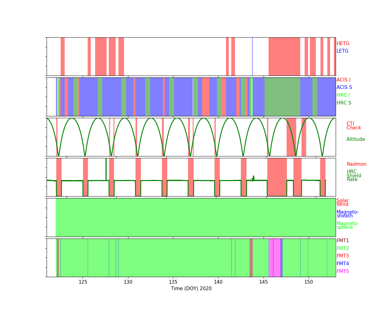Click the widest red HETG block
Viewport: 373px width, 311px height.
(284, 56)
